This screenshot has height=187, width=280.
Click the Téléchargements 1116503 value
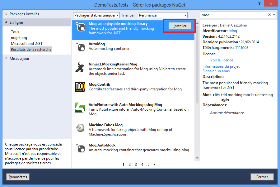click(x=242, y=48)
